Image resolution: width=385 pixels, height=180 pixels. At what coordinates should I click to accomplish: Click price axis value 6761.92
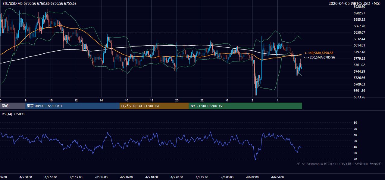(x=359, y=65)
